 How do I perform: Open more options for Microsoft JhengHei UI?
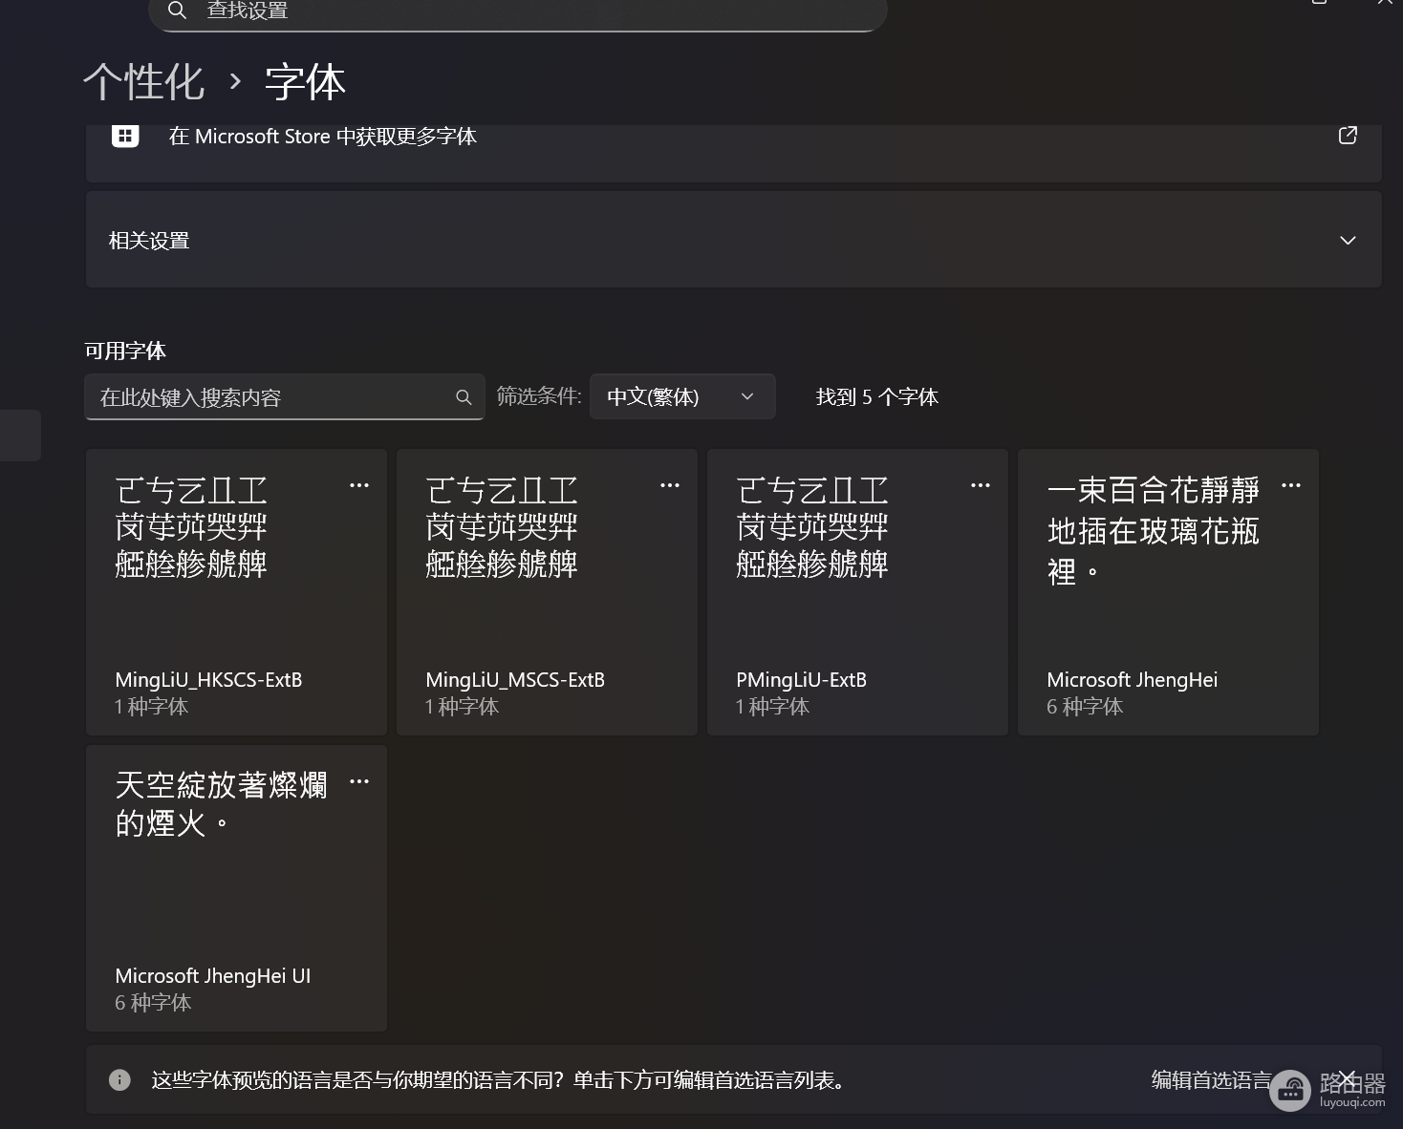[359, 781]
